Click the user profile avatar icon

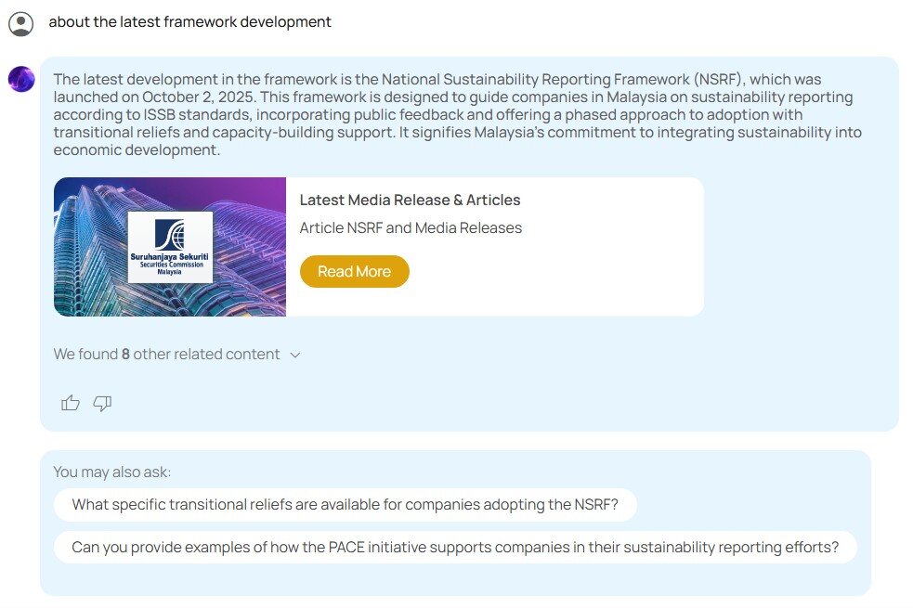[x=21, y=23]
